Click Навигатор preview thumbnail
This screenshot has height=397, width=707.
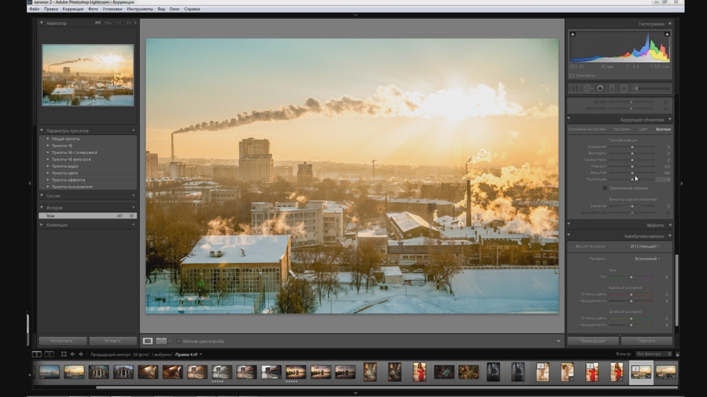tap(88, 75)
